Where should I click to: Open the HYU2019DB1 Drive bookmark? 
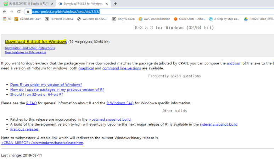point(259,19)
